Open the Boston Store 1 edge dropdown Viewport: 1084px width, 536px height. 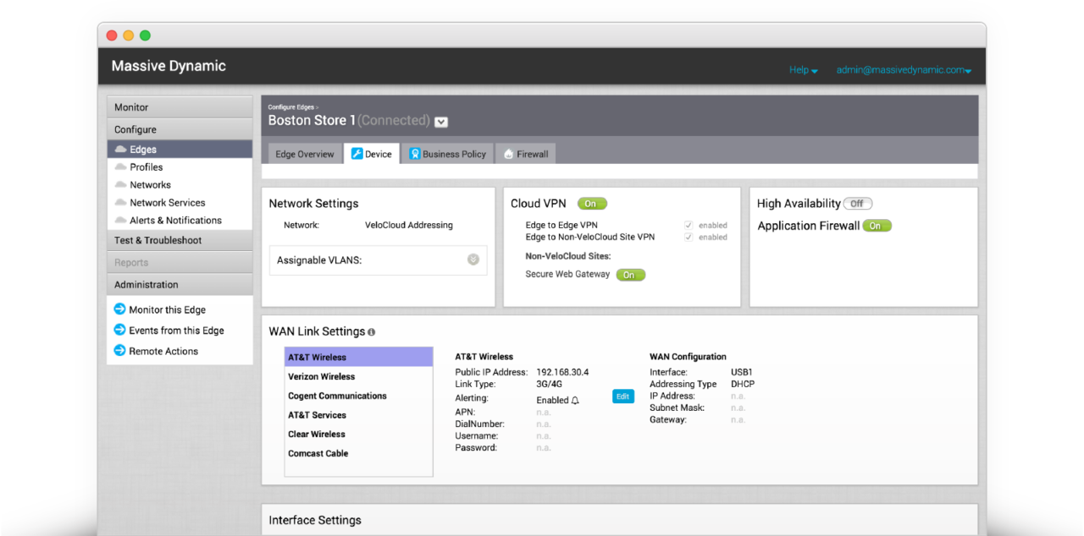[x=441, y=122]
